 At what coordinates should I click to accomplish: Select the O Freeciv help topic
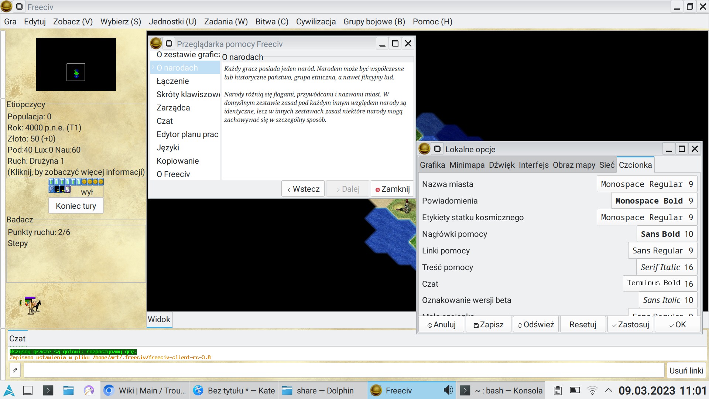185,174
